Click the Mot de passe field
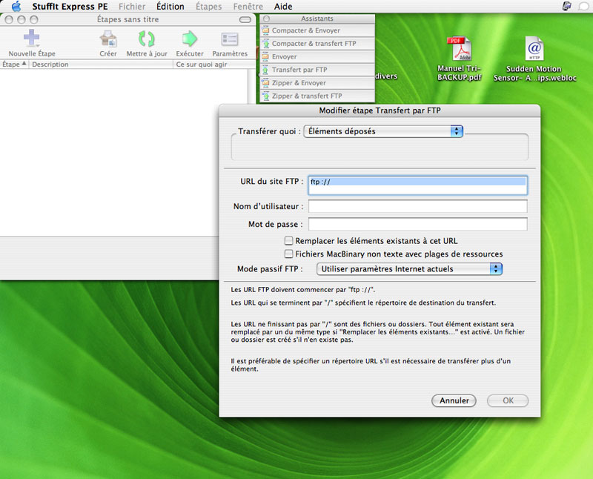The height and width of the screenshot is (479, 593). coord(417,224)
